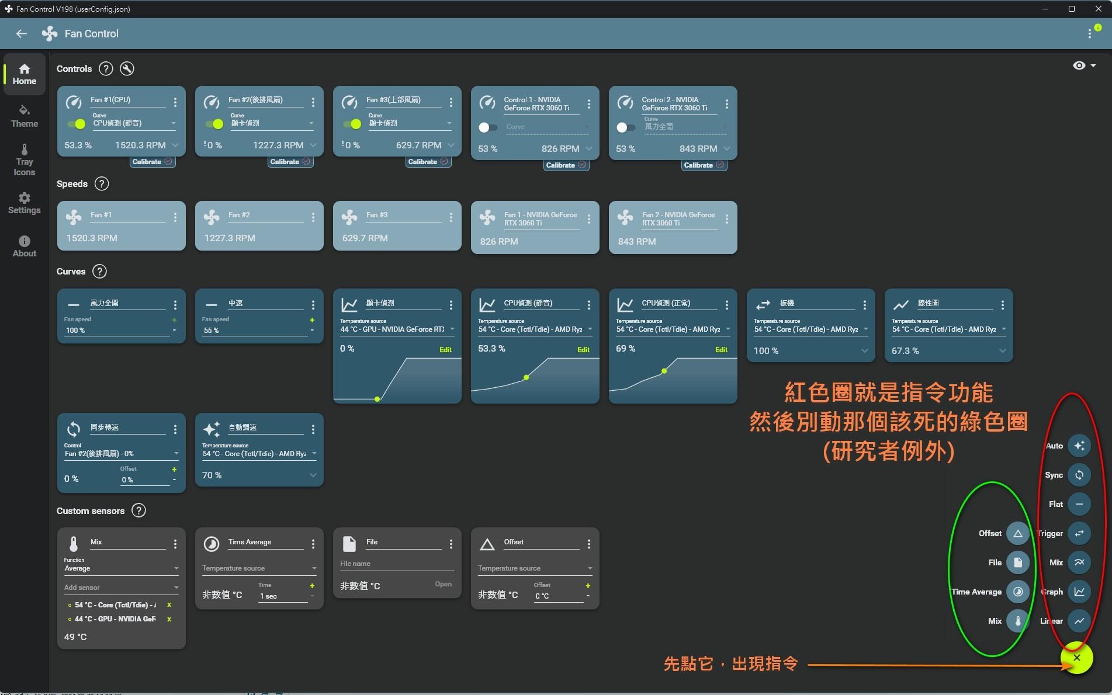Image resolution: width=1112 pixels, height=695 pixels.
Task: Expand the Fan #2(後排風扇) control card chevron
Action: pos(313,145)
